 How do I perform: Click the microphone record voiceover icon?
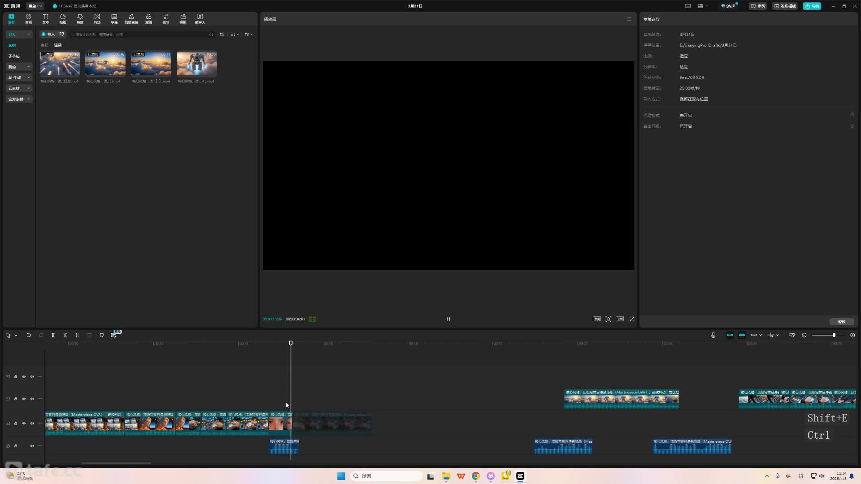coord(713,335)
